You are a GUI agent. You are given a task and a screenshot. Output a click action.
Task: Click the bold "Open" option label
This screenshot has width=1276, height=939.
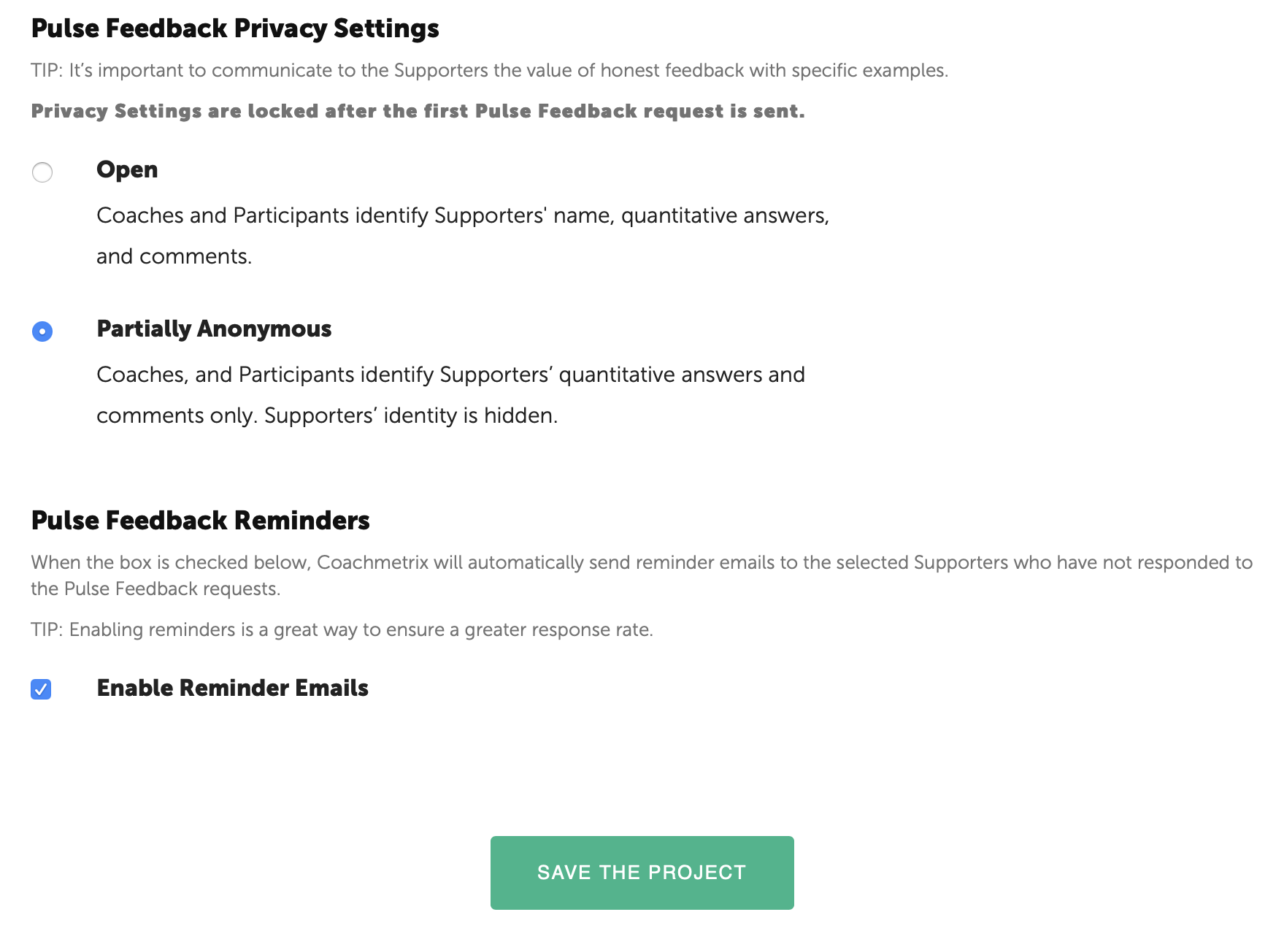[x=127, y=169]
